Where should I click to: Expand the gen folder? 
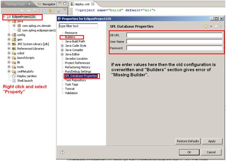point(9,39)
